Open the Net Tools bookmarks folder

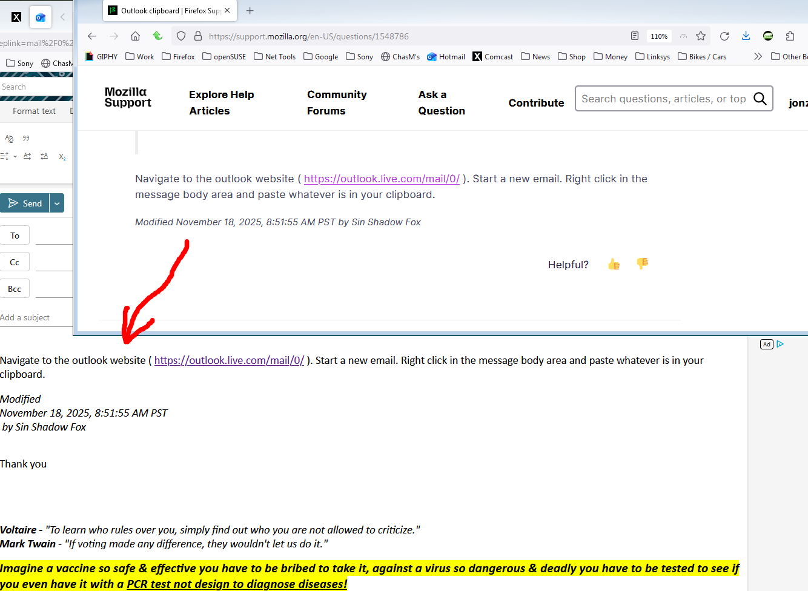click(x=275, y=56)
